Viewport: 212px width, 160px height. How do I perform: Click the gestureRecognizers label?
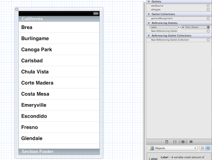162,18
